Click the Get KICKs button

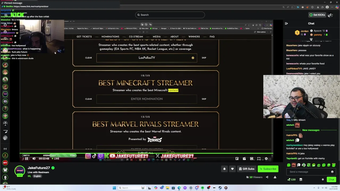click(x=317, y=15)
